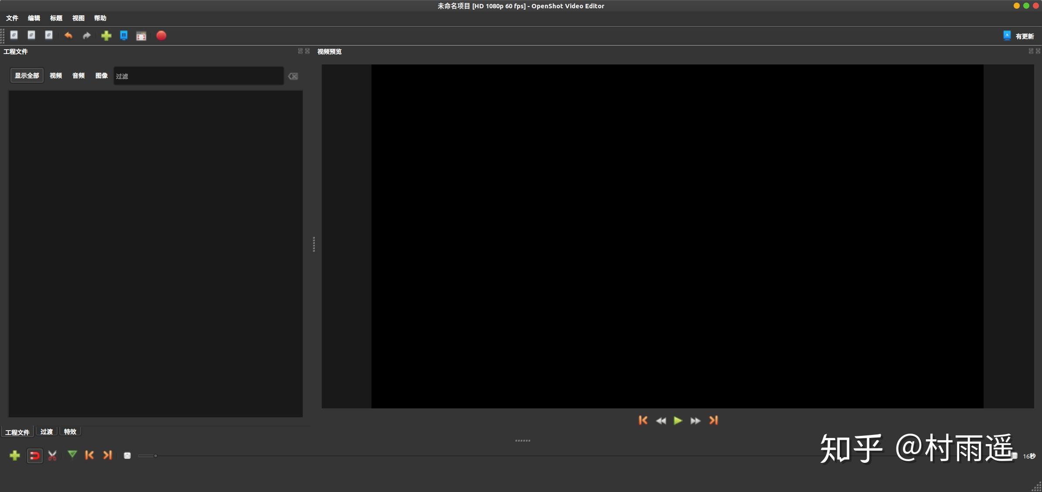Switch to the 特效 tab
Viewport: 1042px width, 492px height.
70,431
